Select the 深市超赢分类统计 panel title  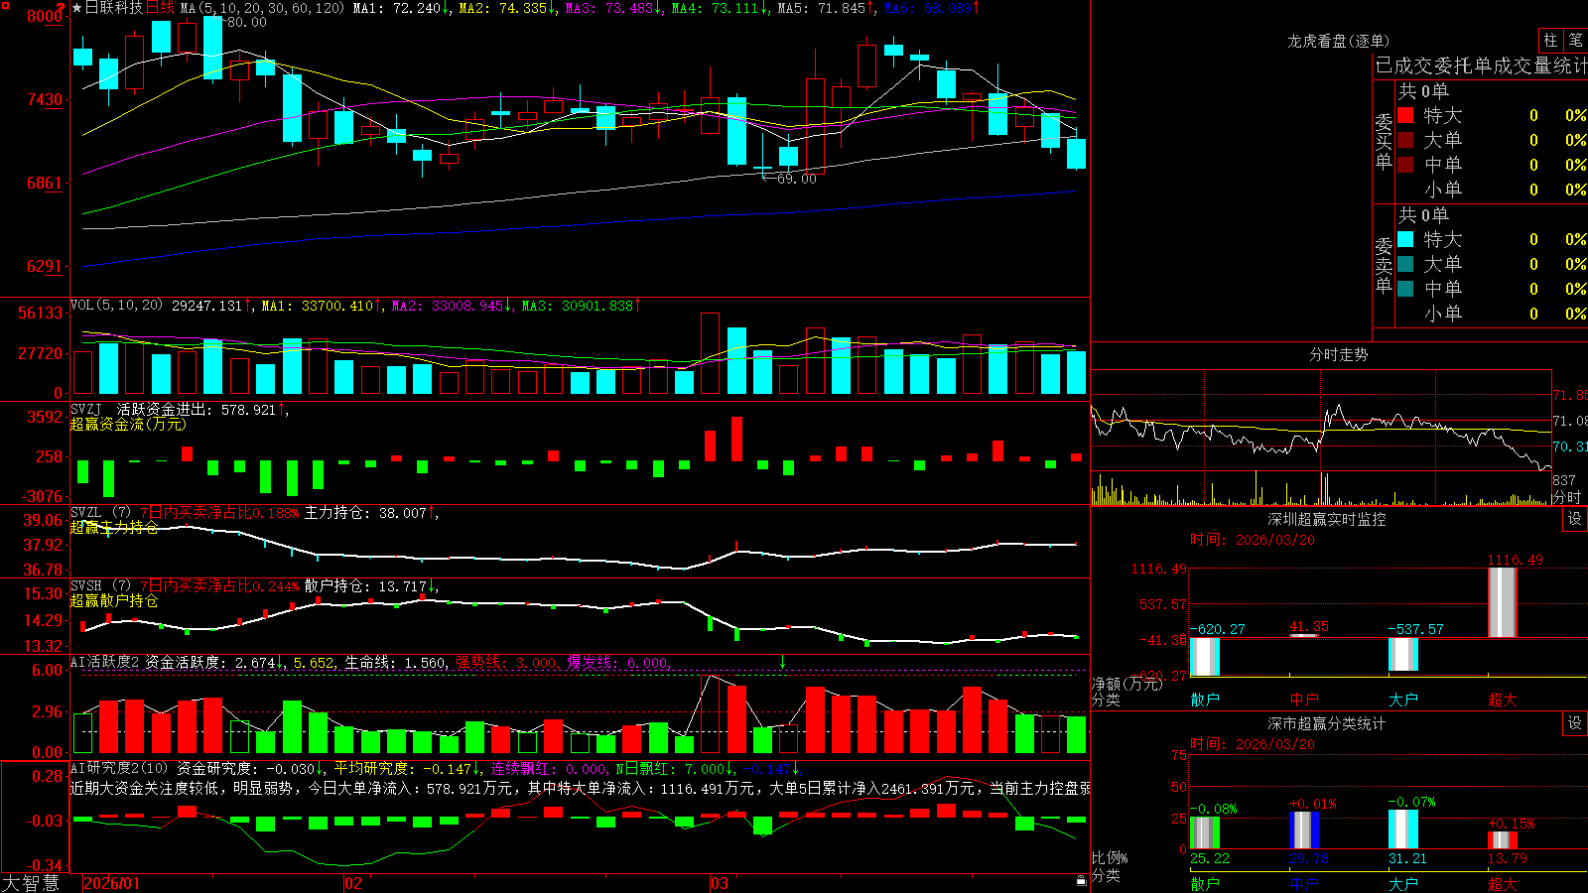click(1327, 723)
